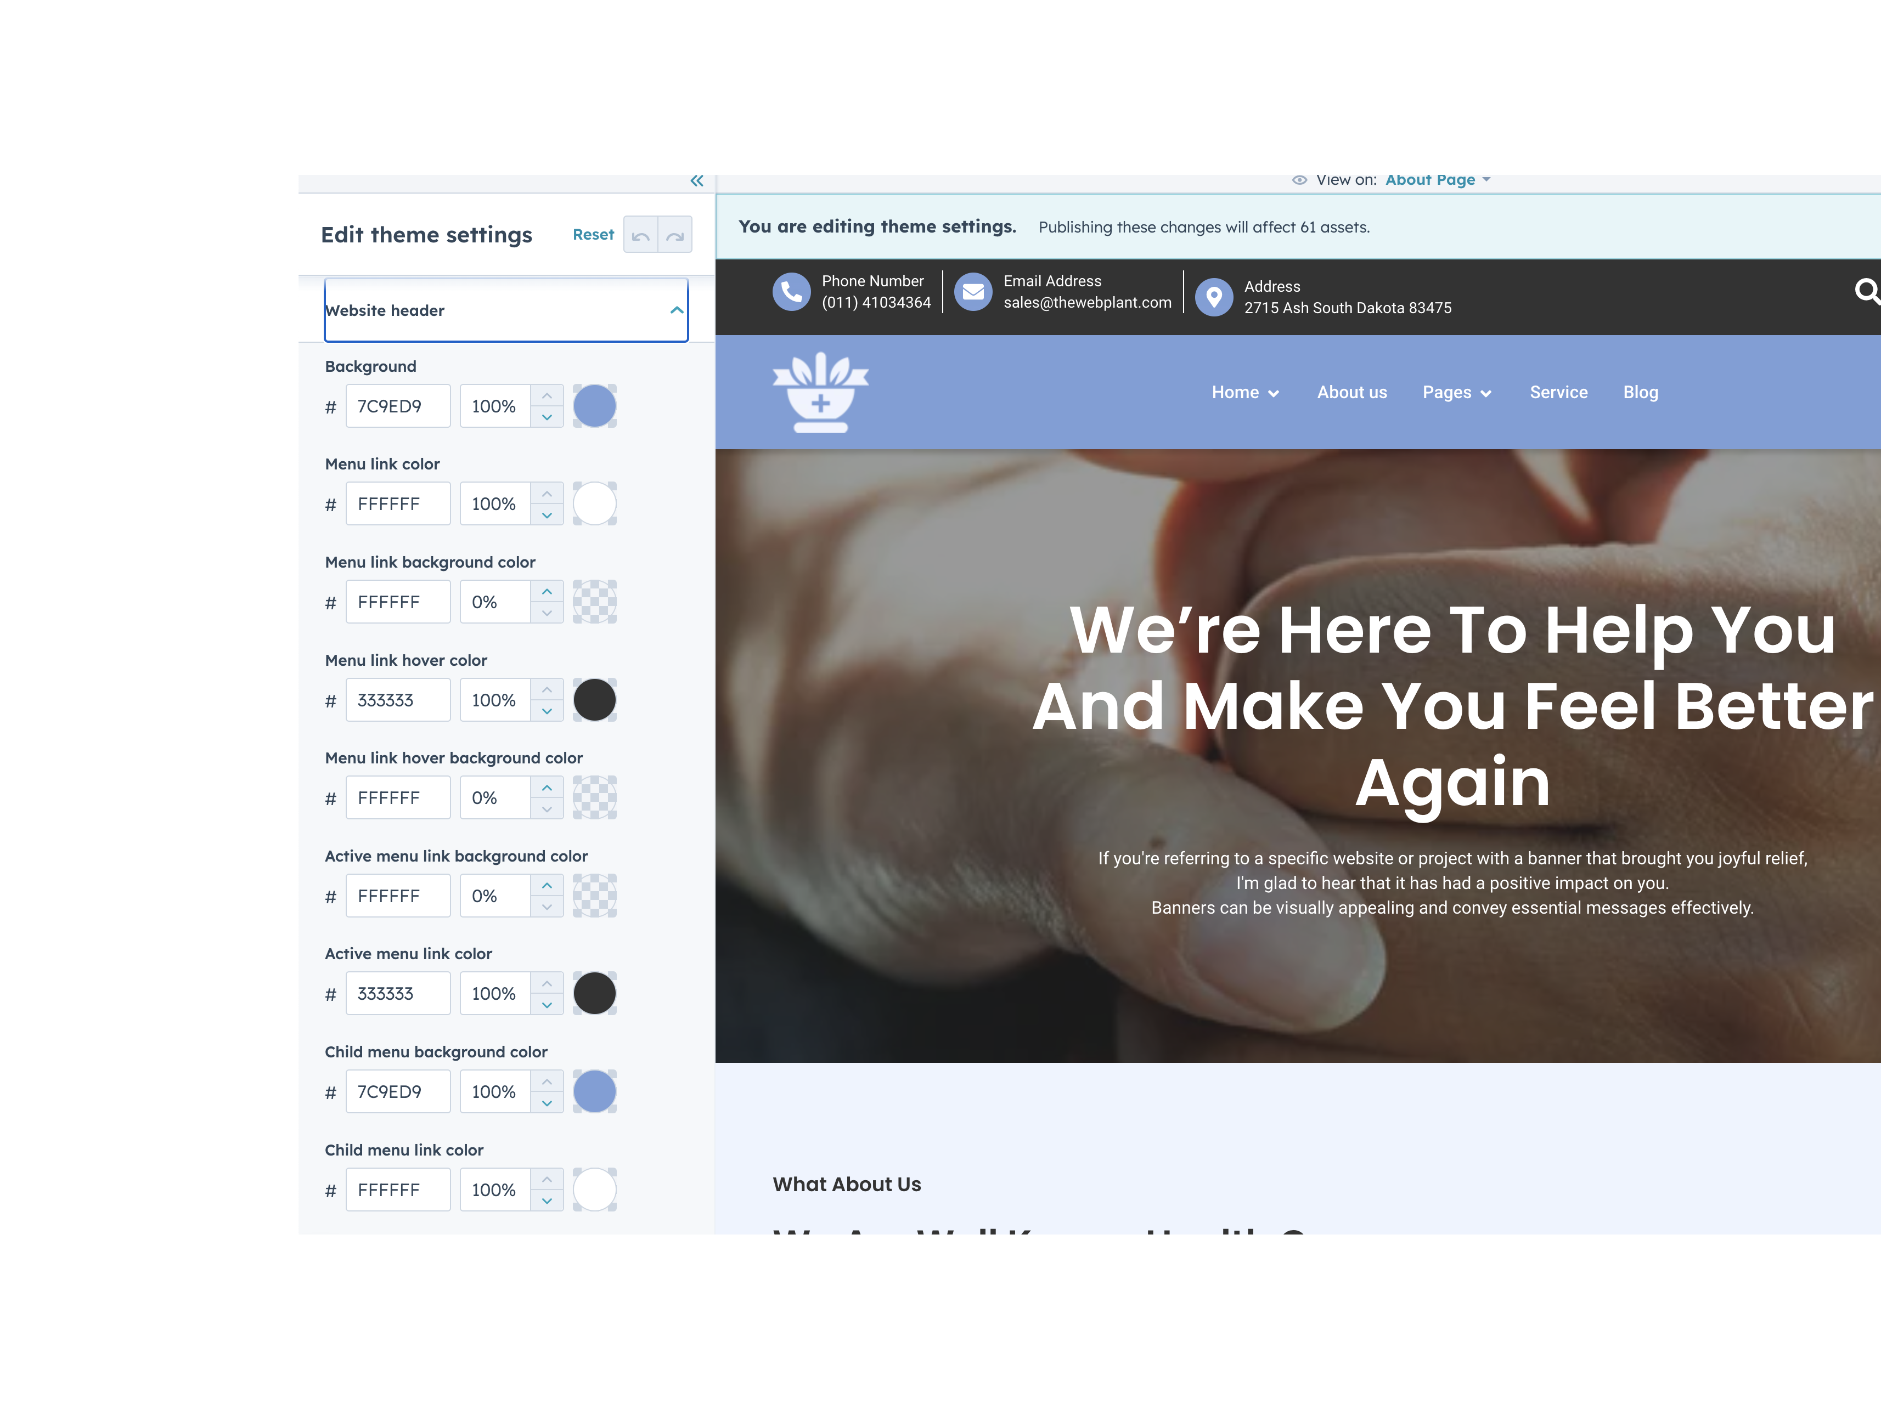Click the Reset link
The height and width of the screenshot is (1410, 1881).
[593, 235]
